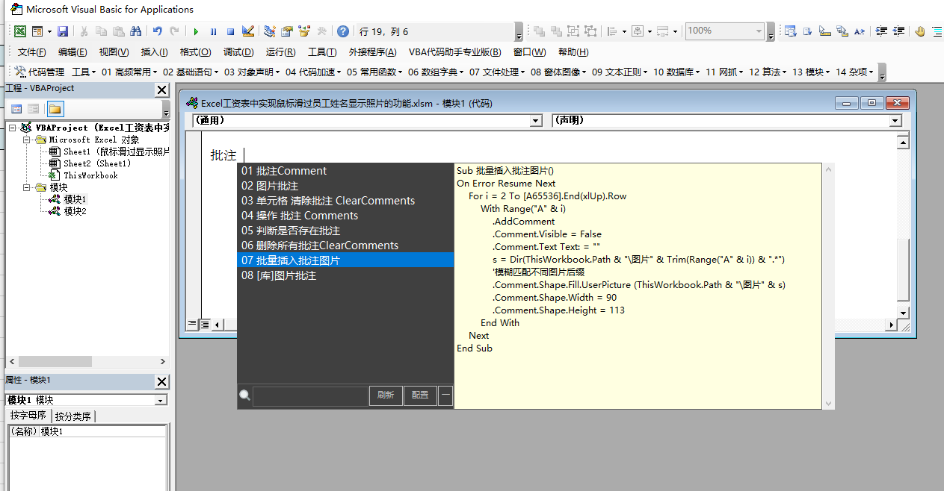The width and height of the screenshot is (944, 491).
Task: Switch to 按分类序 tab
Action: 74,416
